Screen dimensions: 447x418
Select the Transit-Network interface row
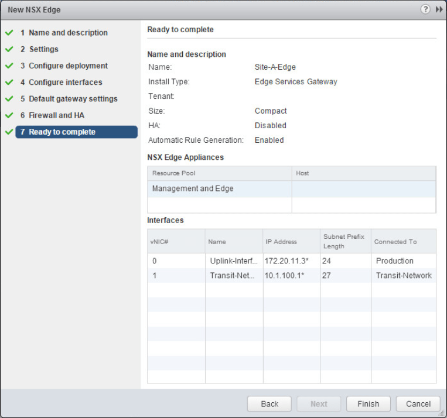point(291,276)
